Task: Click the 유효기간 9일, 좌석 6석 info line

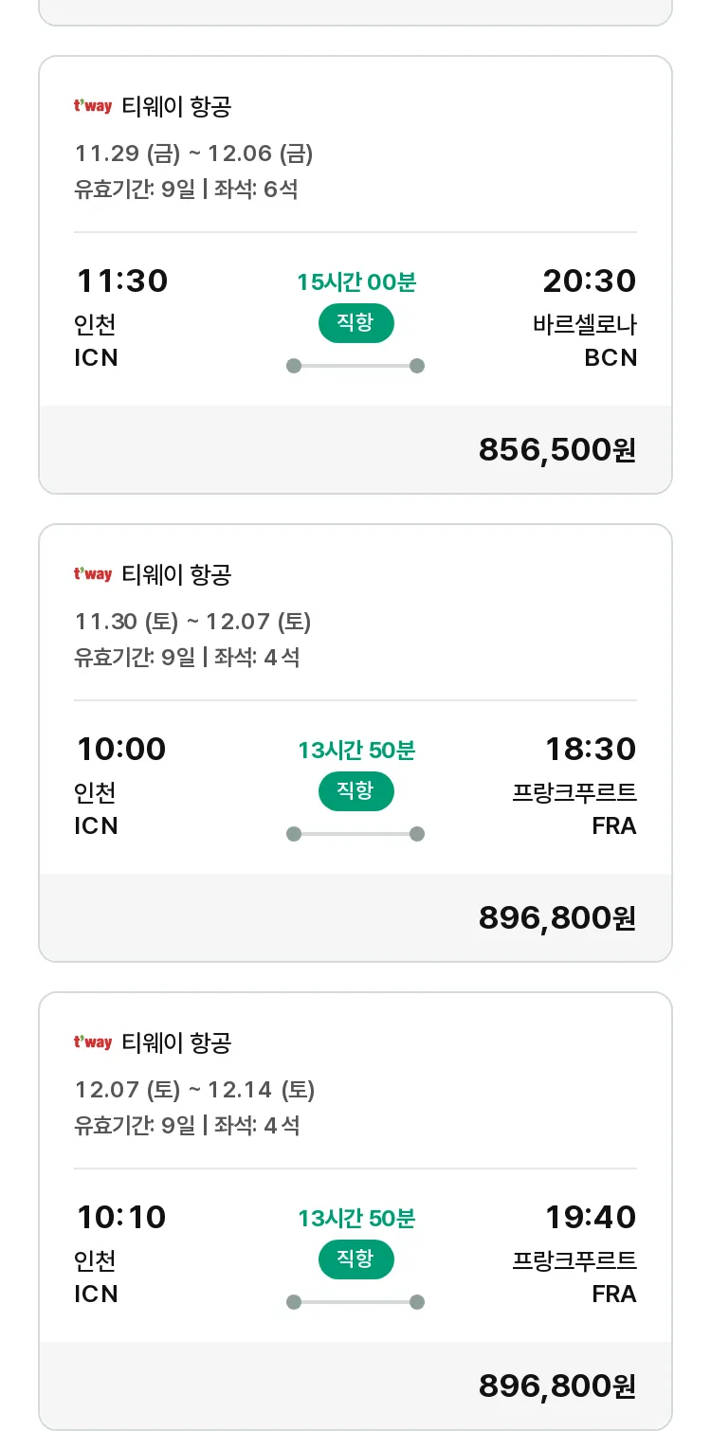Action: click(186, 190)
